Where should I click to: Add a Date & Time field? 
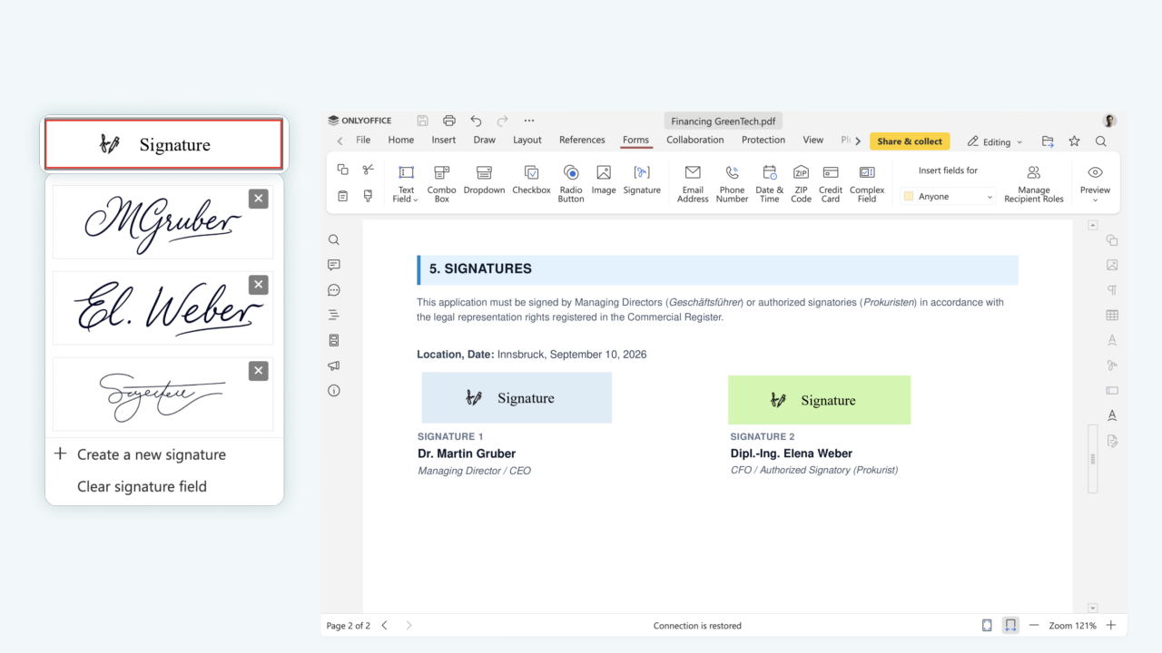pos(769,184)
